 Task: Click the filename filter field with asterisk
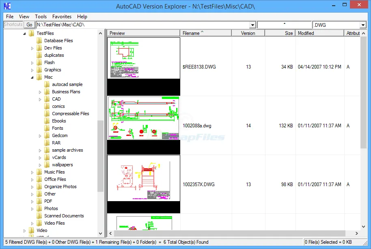[285, 25]
